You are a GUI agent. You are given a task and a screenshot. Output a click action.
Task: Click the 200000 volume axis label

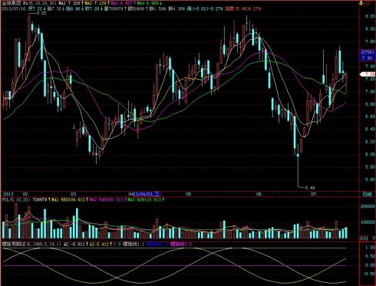coord(368,206)
